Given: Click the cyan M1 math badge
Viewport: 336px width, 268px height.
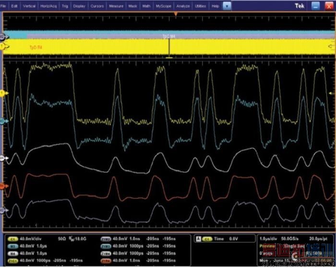Looking at the screenshot, I should point(12,246).
